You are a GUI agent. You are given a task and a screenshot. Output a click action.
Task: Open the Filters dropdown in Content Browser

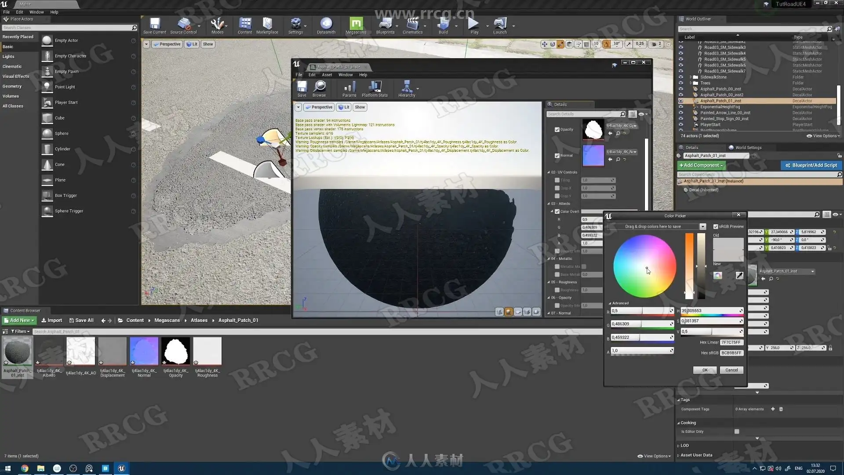[x=20, y=332]
